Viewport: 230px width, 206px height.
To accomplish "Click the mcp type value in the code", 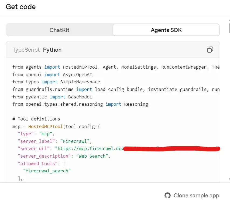I will (x=45, y=134).
